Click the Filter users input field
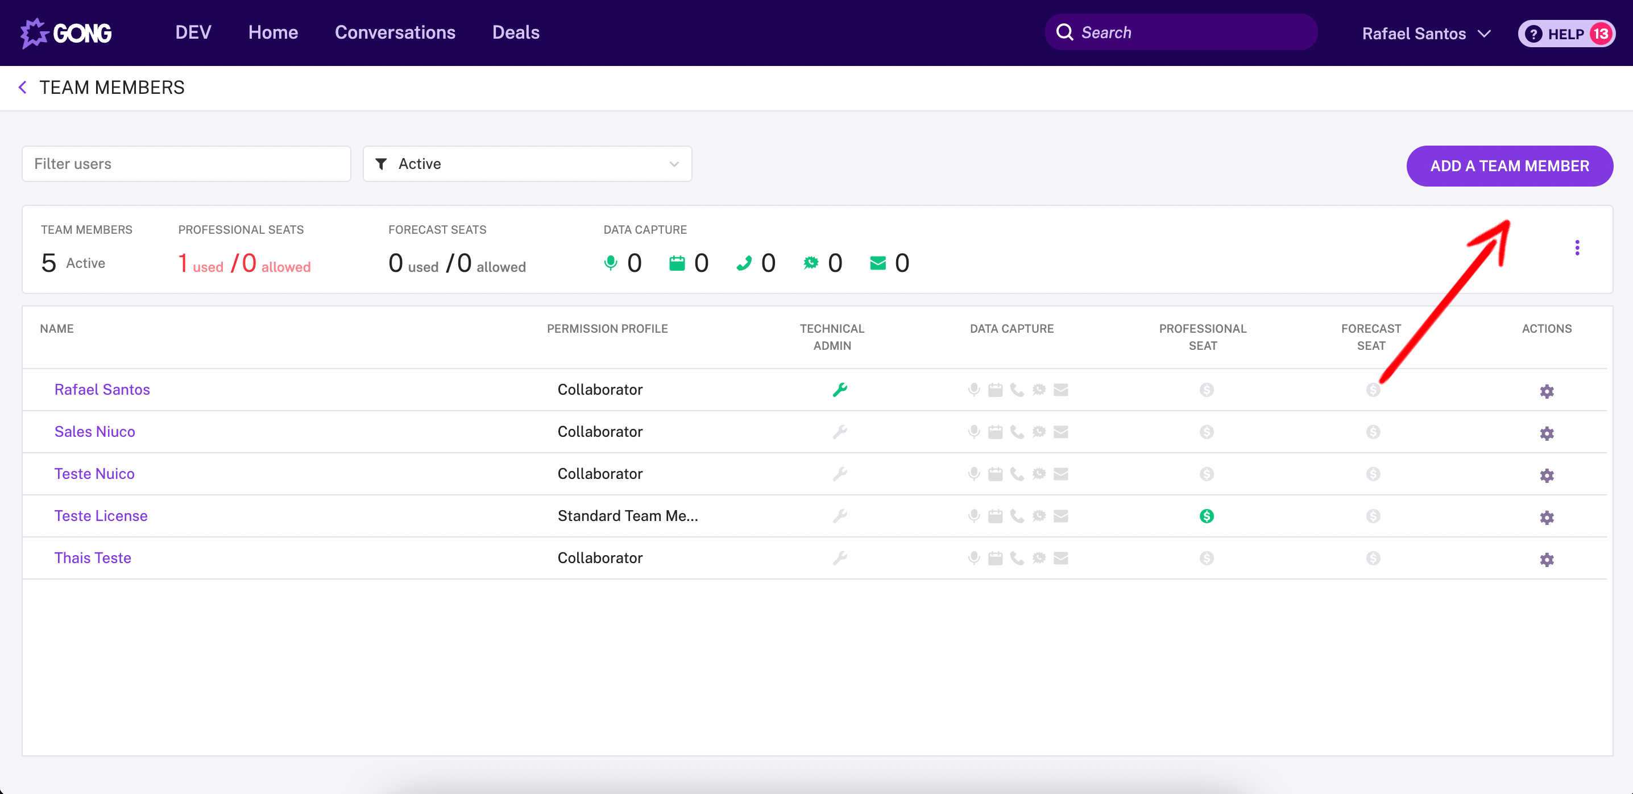The width and height of the screenshot is (1633, 794). 186,164
